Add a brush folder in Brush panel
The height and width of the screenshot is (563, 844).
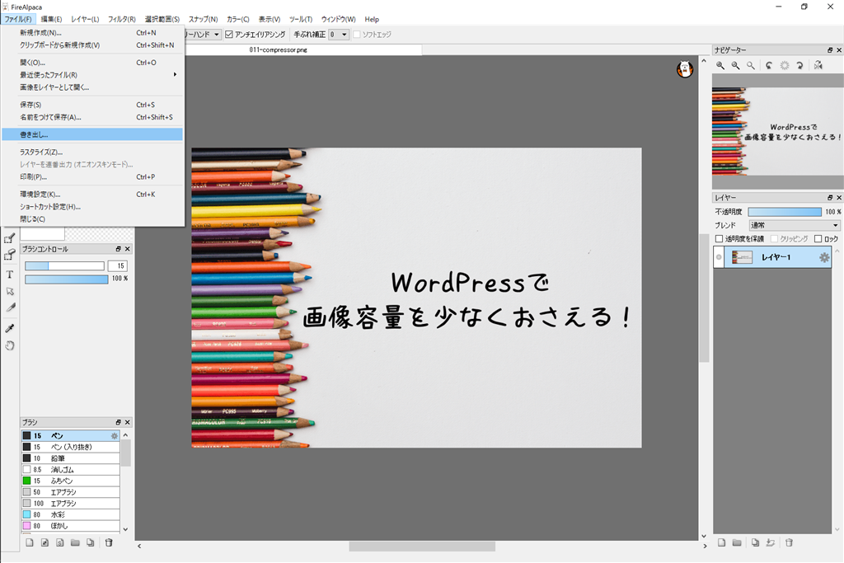point(75,542)
